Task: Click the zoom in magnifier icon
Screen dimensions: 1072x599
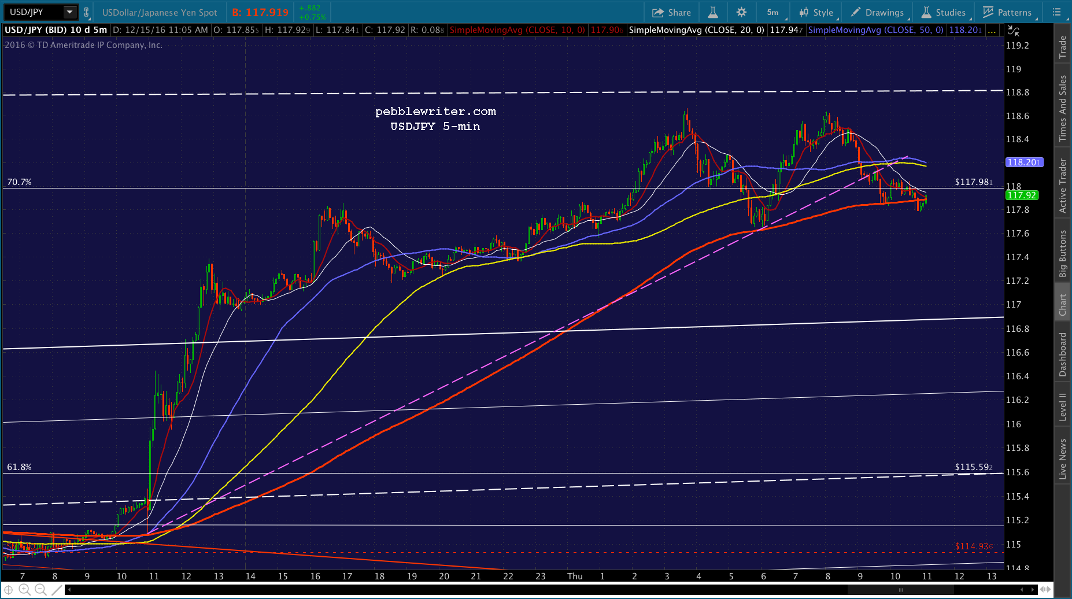Action: 24,590
